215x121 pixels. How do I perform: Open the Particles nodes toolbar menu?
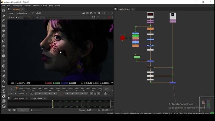[x=4, y=61]
